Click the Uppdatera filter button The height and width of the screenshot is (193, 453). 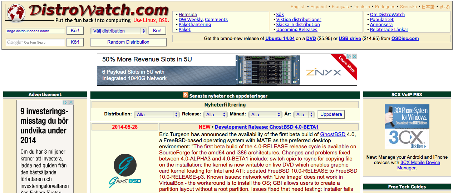click(x=331, y=114)
